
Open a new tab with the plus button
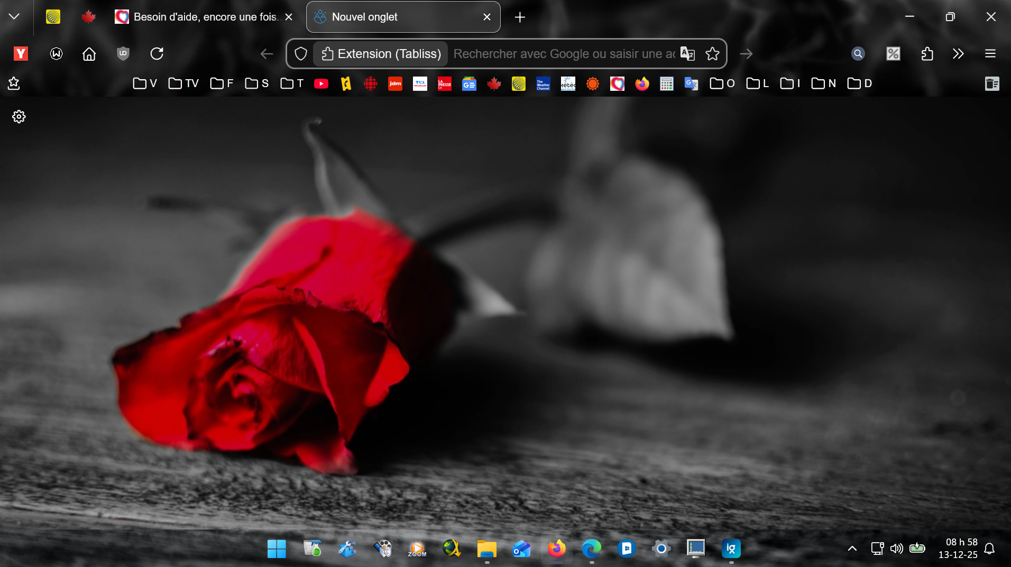click(x=520, y=17)
